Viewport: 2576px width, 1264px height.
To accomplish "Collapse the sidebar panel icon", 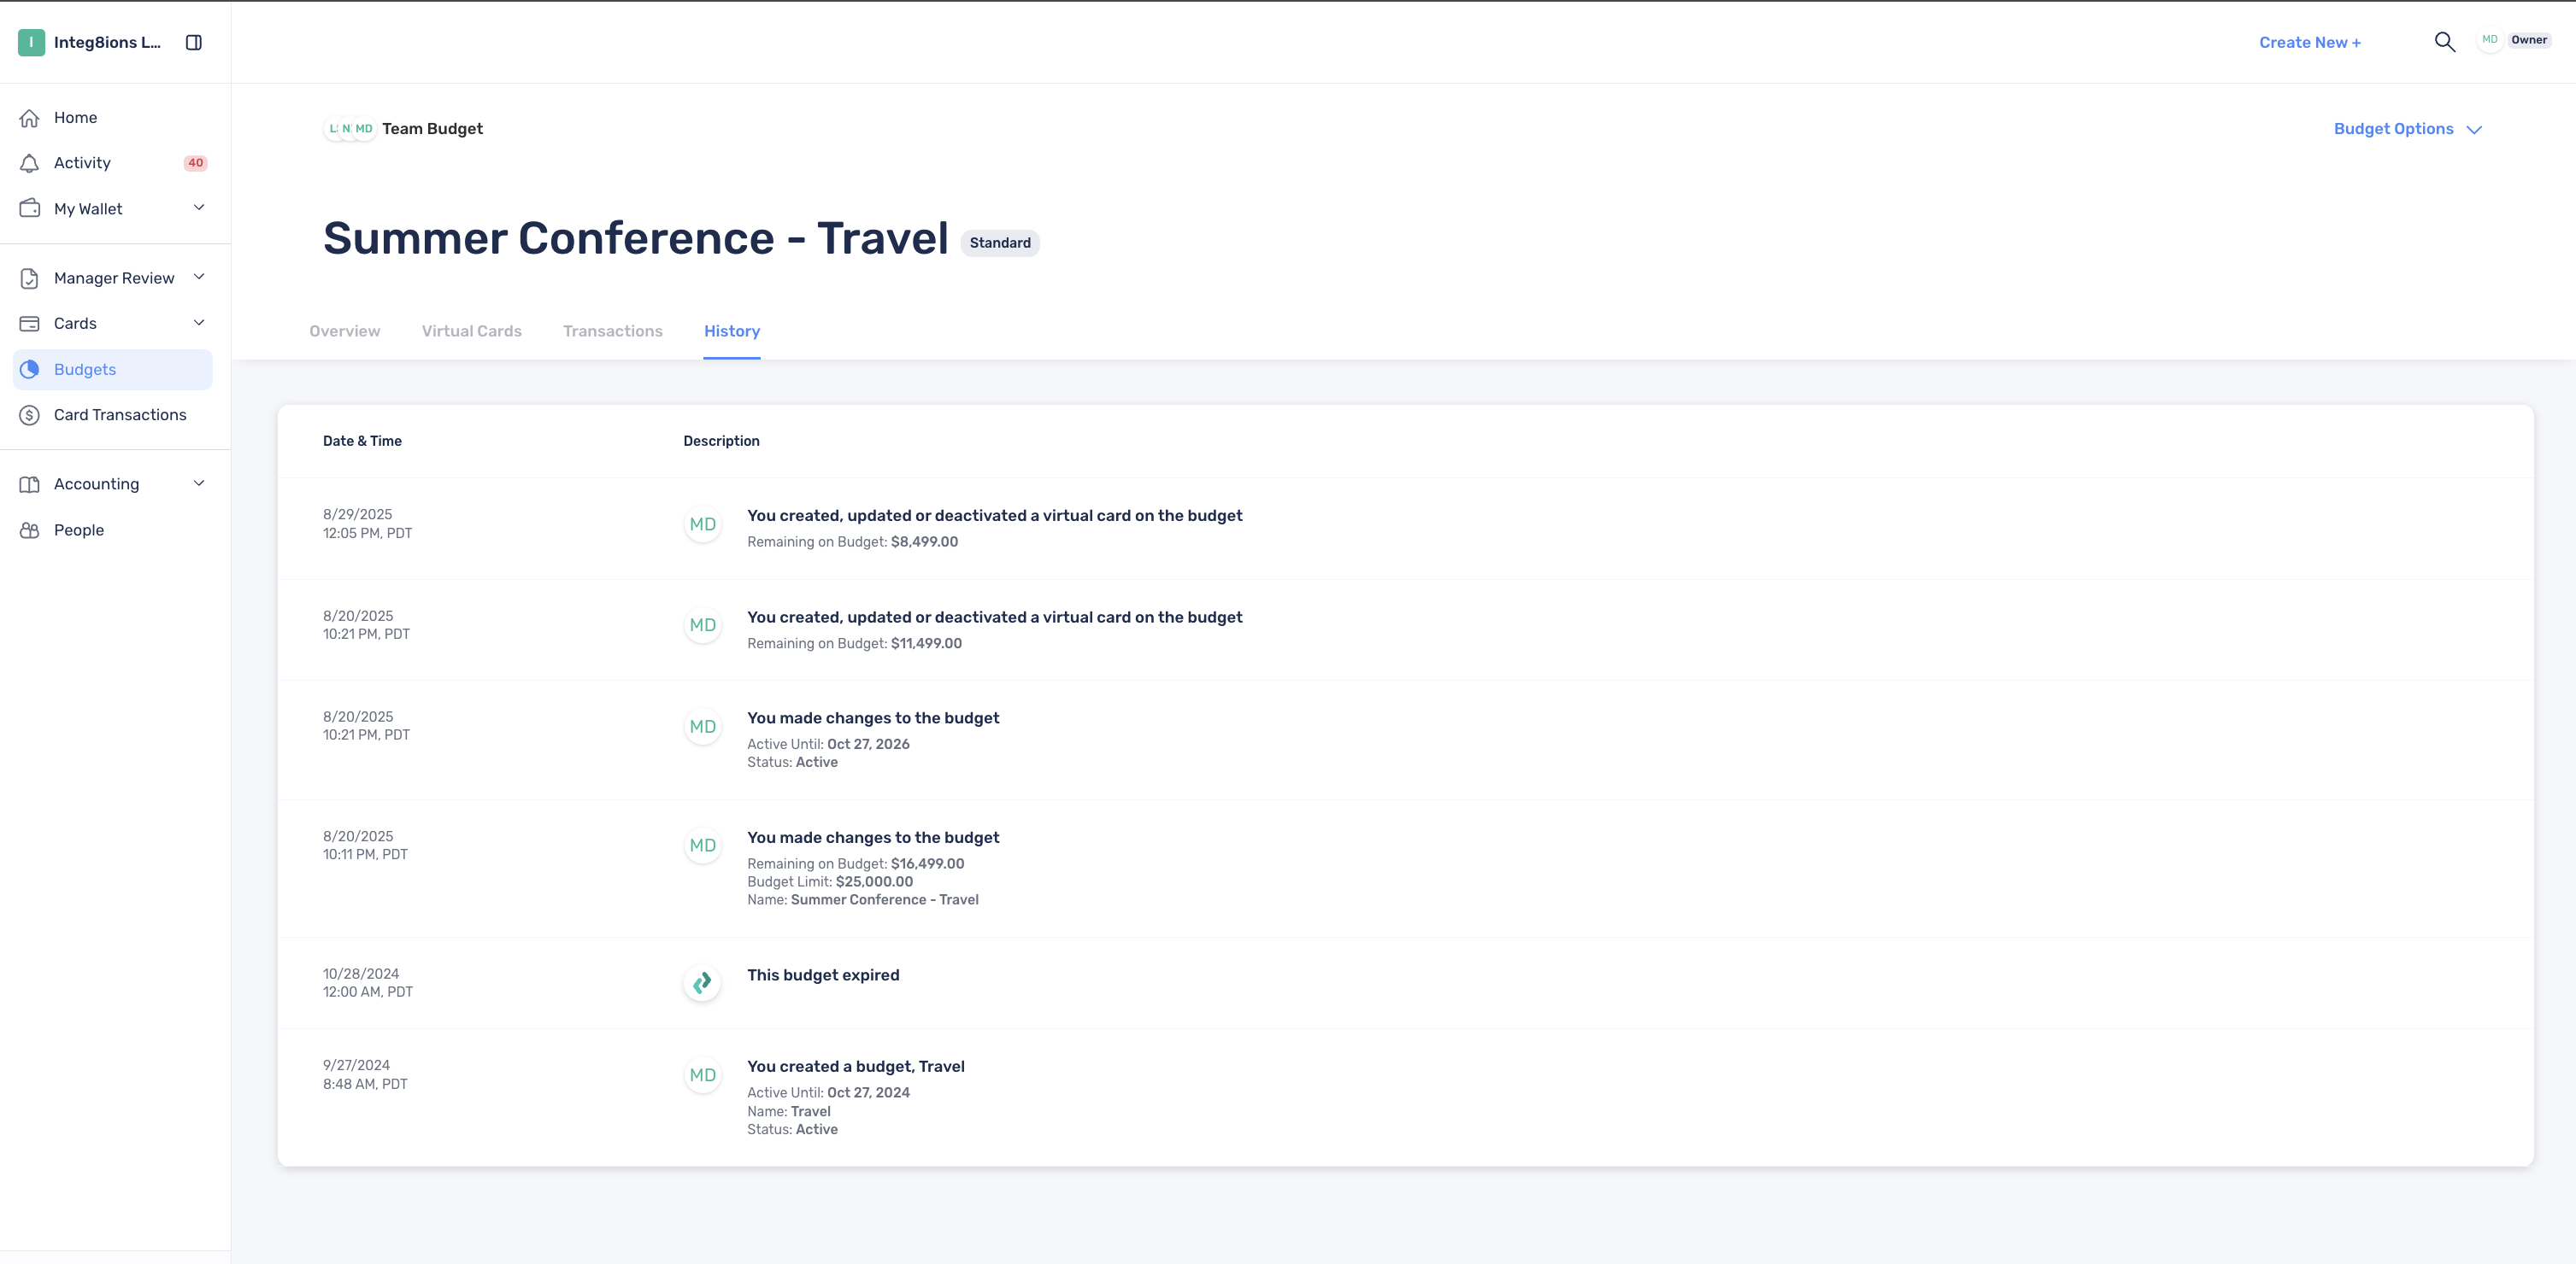I will (194, 42).
